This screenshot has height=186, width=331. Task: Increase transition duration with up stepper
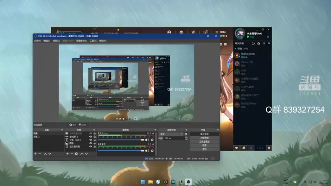pyautogui.click(x=186, y=138)
